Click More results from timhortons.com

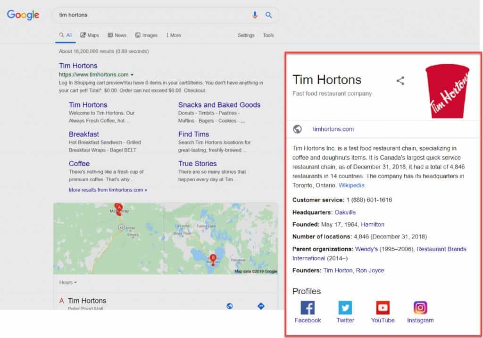click(x=108, y=190)
